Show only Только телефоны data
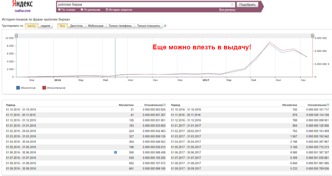 coord(120,26)
